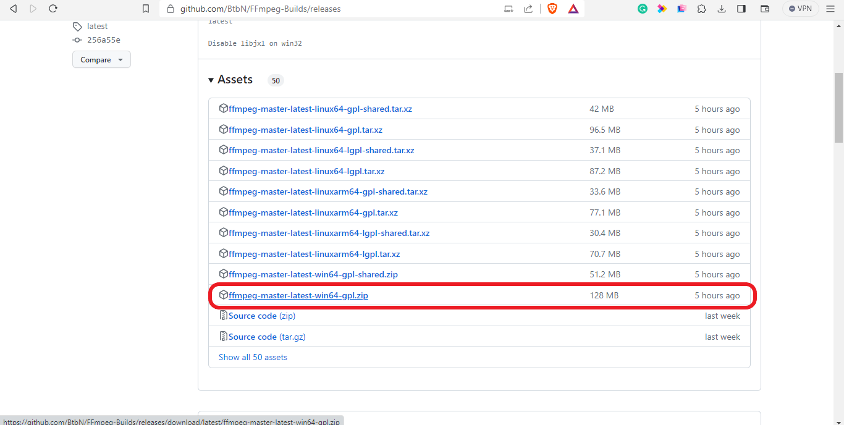Download ffmpeg-master-latest-linuxarm64-lgpl-shared.tar.xz
The image size is (844, 425).
(329, 233)
